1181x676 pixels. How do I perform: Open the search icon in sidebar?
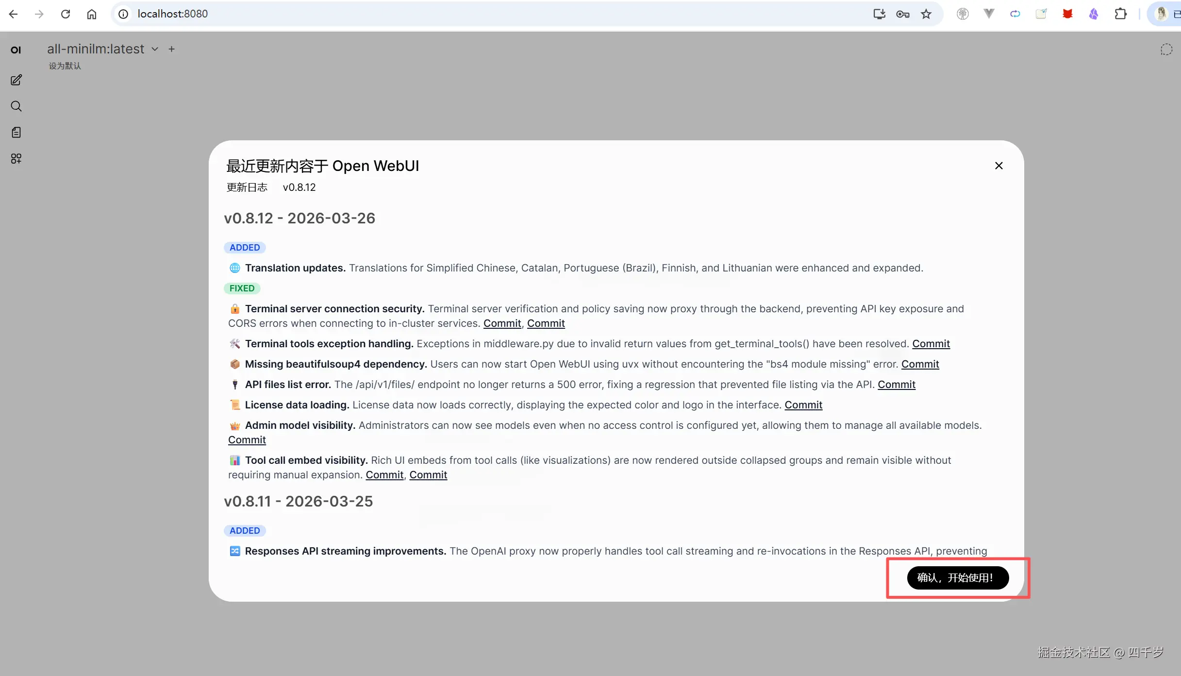tap(16, 106)
